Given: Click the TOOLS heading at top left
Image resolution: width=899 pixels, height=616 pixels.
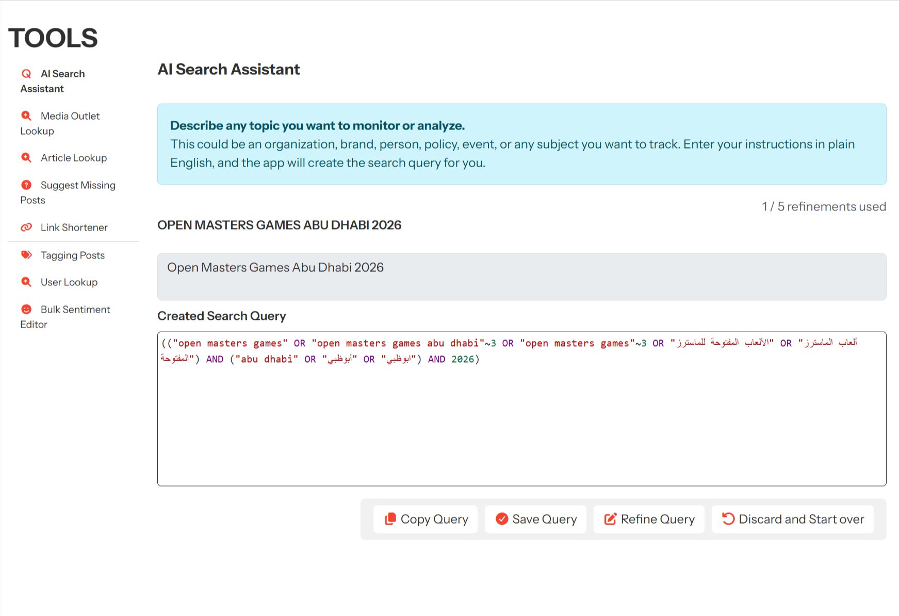Looking at the screenshot, I should 53,38.
